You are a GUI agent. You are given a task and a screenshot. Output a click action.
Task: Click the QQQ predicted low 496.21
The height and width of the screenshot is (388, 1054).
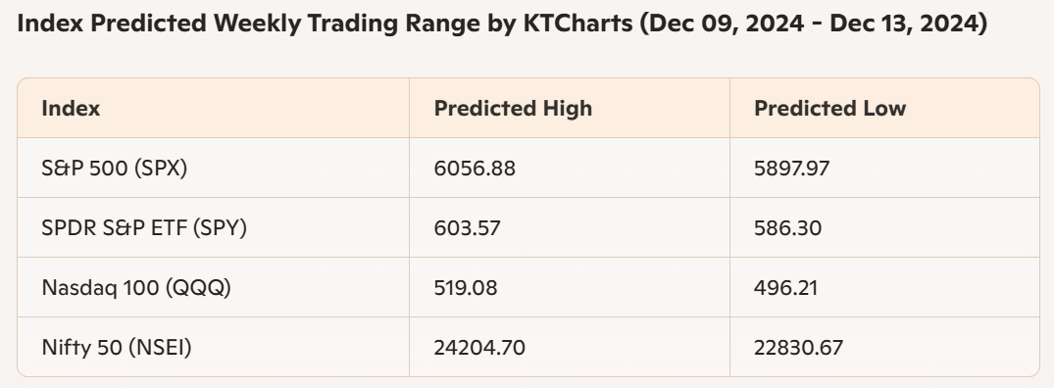click(x=785, y=287)
